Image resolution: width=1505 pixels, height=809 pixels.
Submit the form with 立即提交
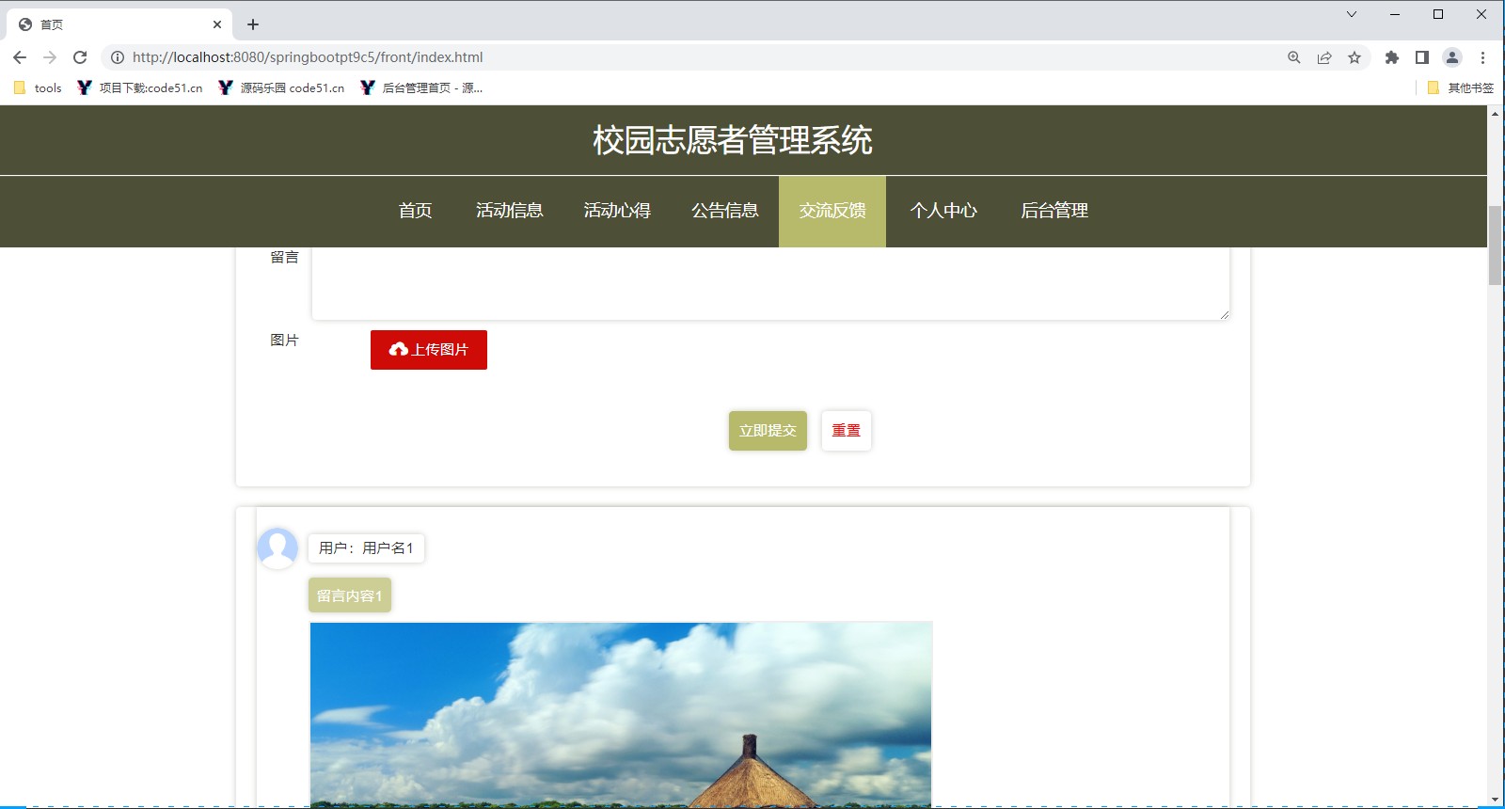[768, 431]
